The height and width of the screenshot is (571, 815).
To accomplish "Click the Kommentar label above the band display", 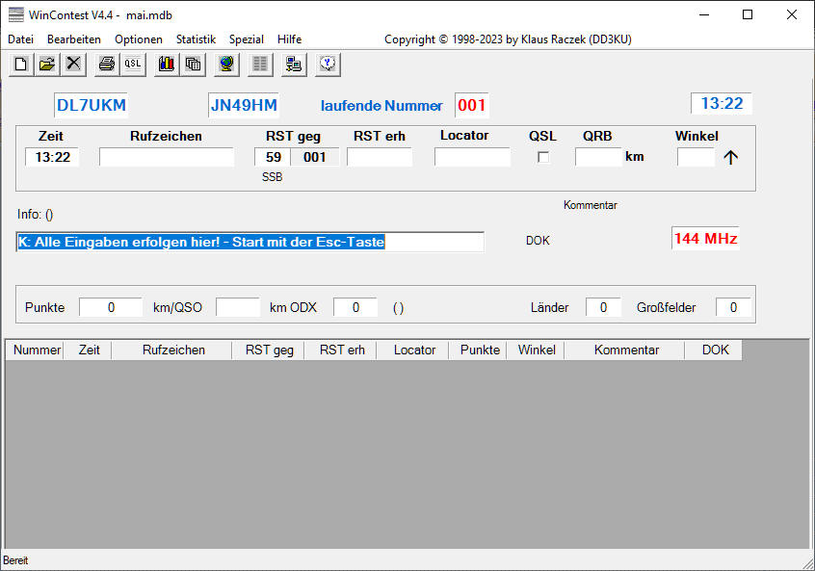I will (590, 205).
